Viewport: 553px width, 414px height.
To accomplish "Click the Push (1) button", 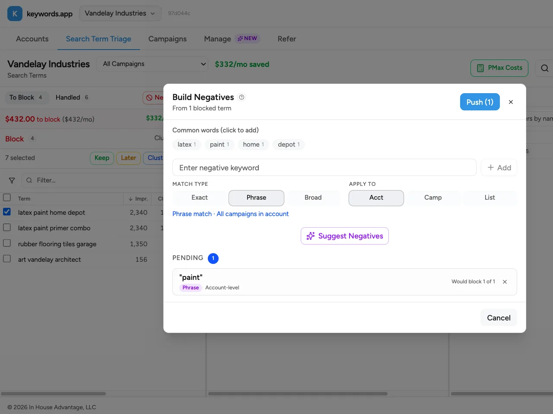I will [x=480, y=102].
